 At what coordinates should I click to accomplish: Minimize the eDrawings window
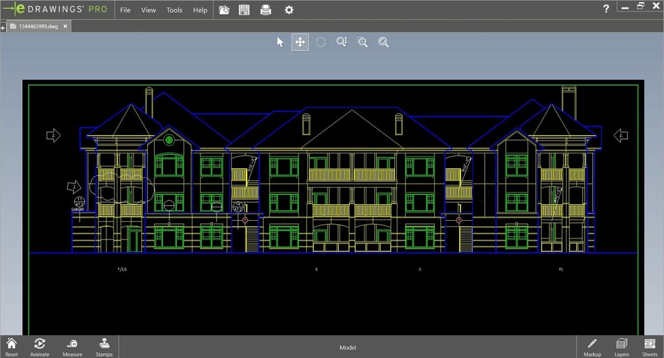pos(625,8)
